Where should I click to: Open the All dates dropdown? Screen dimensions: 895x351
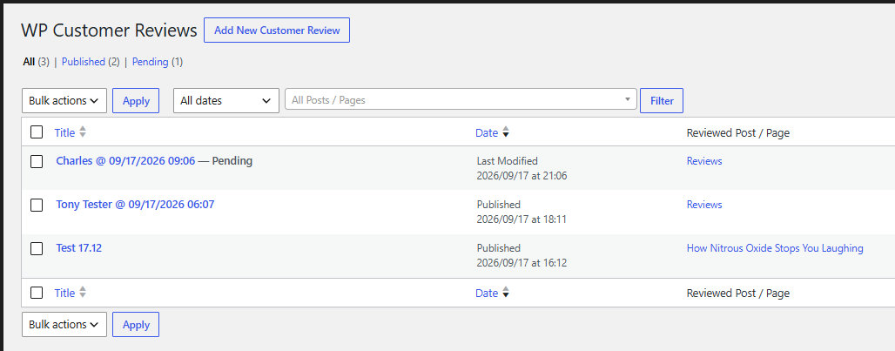pos(226,100)
